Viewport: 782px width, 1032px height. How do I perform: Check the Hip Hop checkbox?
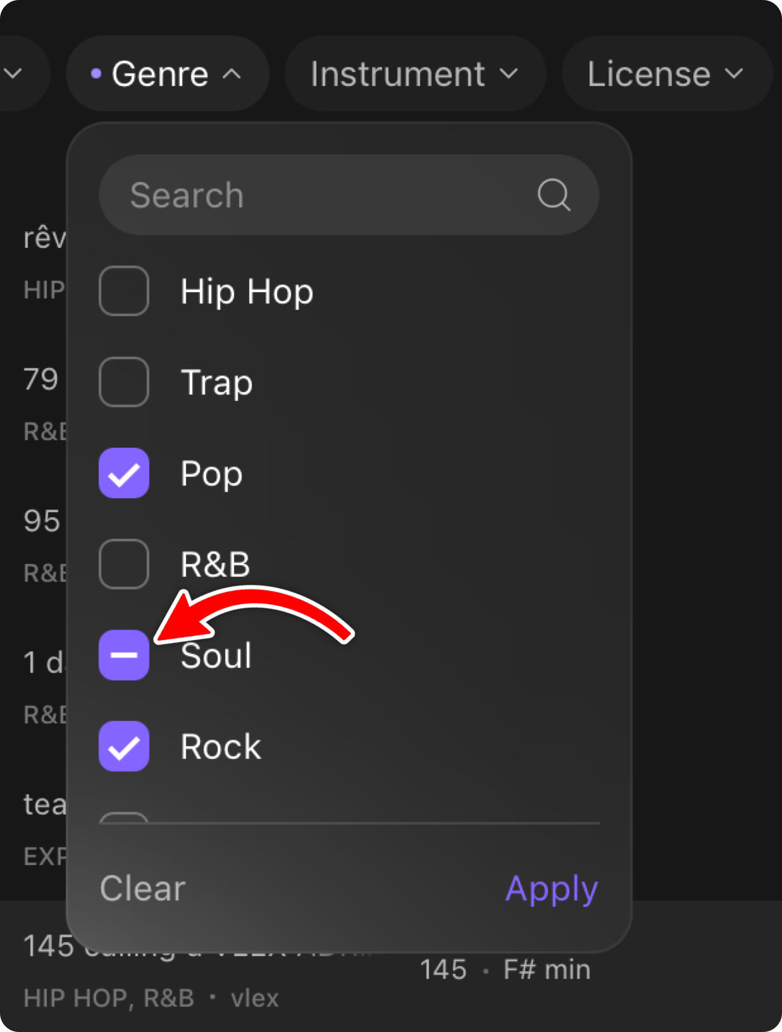pyautogui.click(x=124, y=291)
